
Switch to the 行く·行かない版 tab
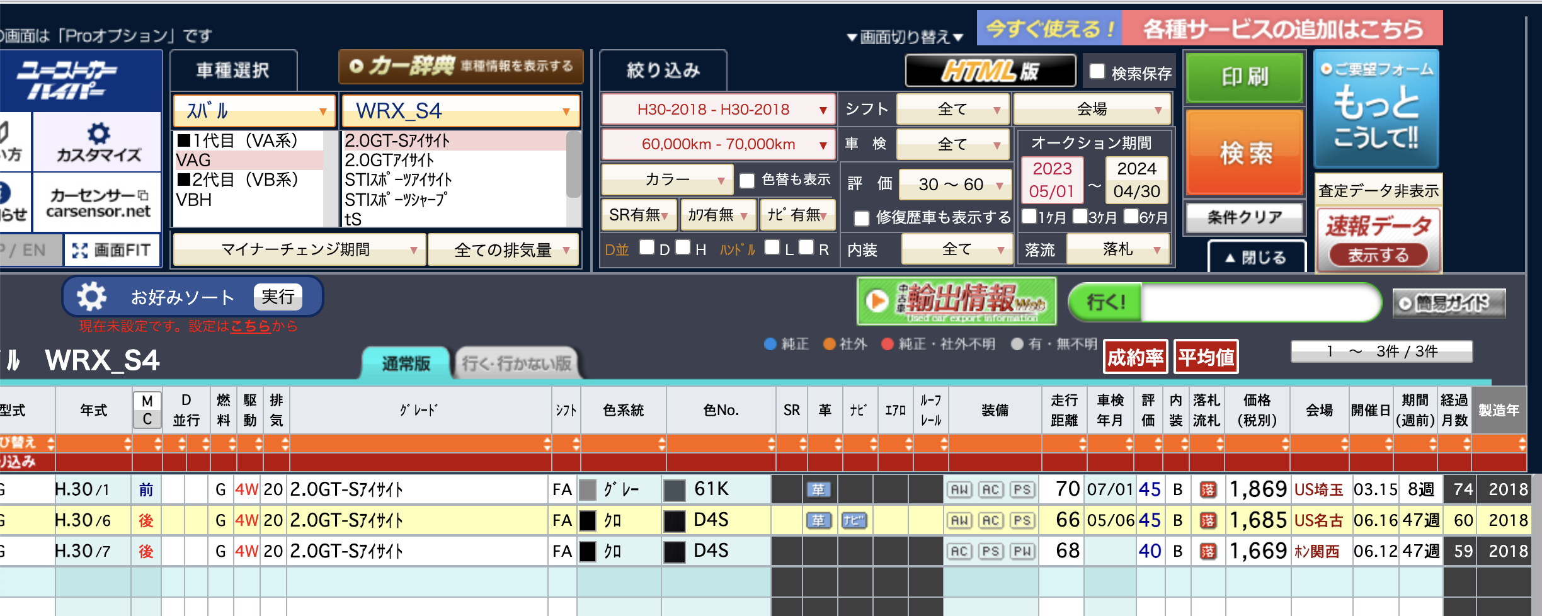[517, 363]
